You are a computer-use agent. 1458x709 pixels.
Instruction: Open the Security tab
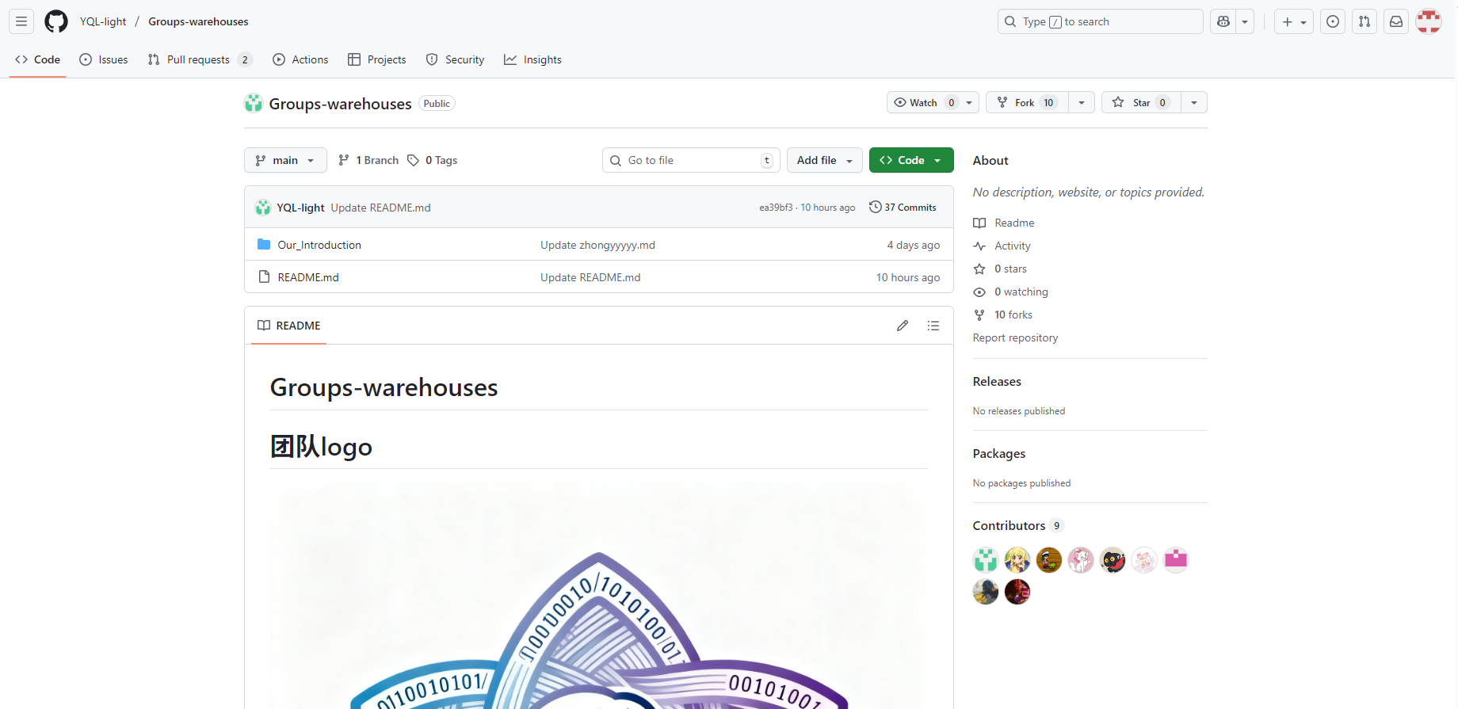pos(455,59)
